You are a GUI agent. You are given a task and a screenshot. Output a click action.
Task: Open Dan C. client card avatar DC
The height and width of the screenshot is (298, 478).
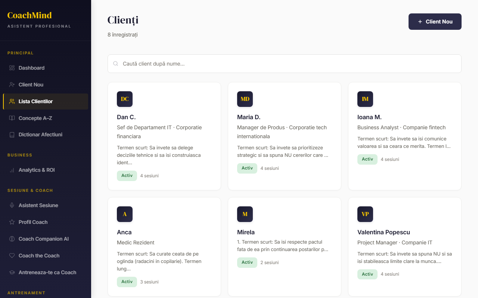pos(125,99)
